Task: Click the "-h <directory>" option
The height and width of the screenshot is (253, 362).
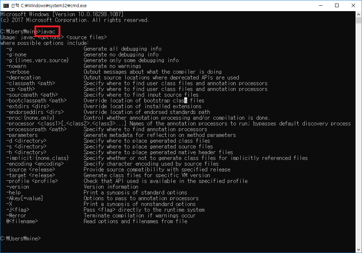Action: [x=26, y=152]
